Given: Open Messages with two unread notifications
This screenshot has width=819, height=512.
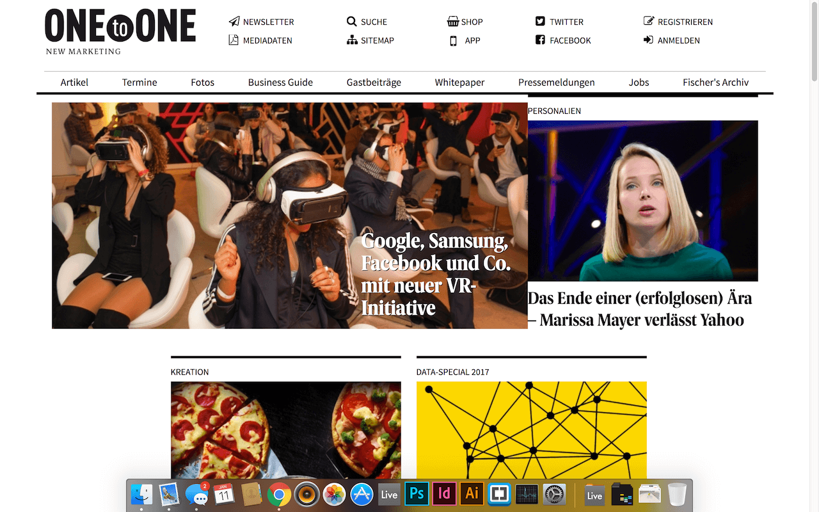Looking at the screenshot, I should tap(196, 494).
